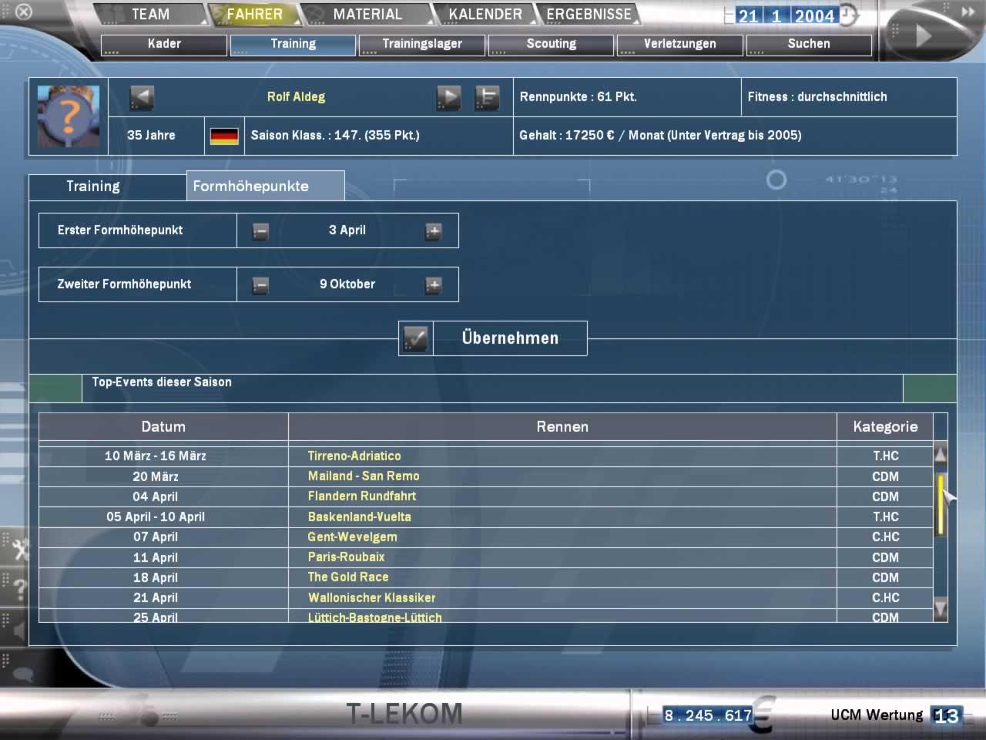Select the Paris-Roubaix race
The width and height of the screenshot is (986, 740).
(x=346, y=557)
